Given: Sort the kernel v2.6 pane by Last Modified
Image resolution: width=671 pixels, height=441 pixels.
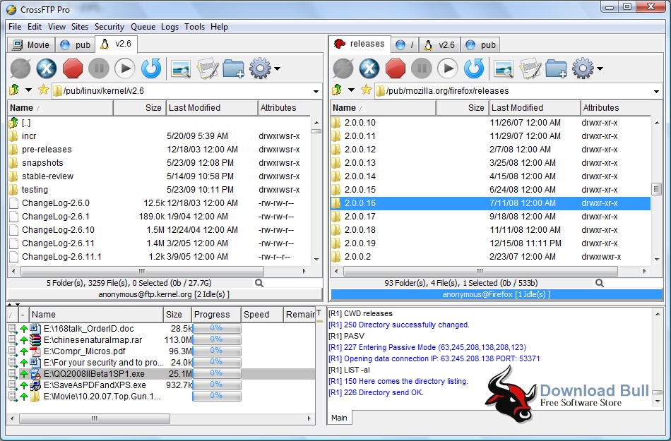Looking at the screenshot, I should [x=212, y=108].
